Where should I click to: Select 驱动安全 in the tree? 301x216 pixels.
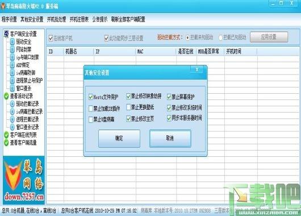click(x=23, y=41)
